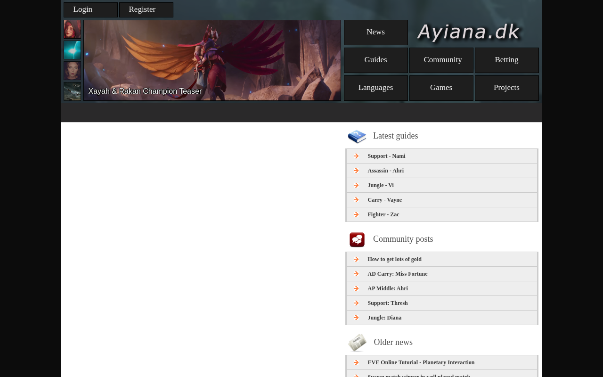Screen dimensions: 603x377
Task: Open the Games menu item
Action: 441,88
